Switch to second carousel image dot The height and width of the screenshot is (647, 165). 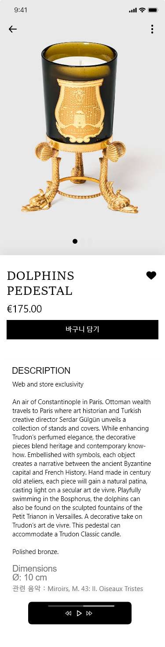click(83, 241)
